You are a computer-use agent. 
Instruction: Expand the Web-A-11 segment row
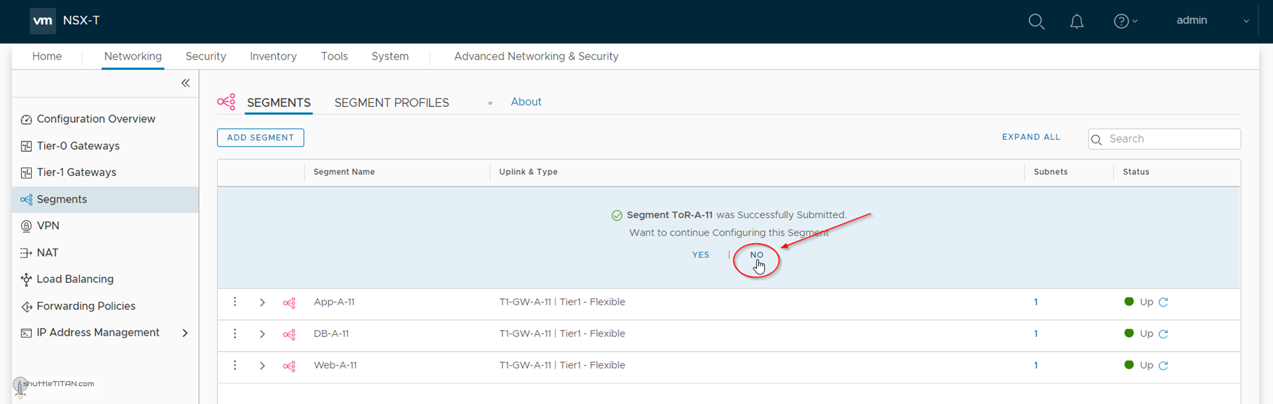[262, 365]
